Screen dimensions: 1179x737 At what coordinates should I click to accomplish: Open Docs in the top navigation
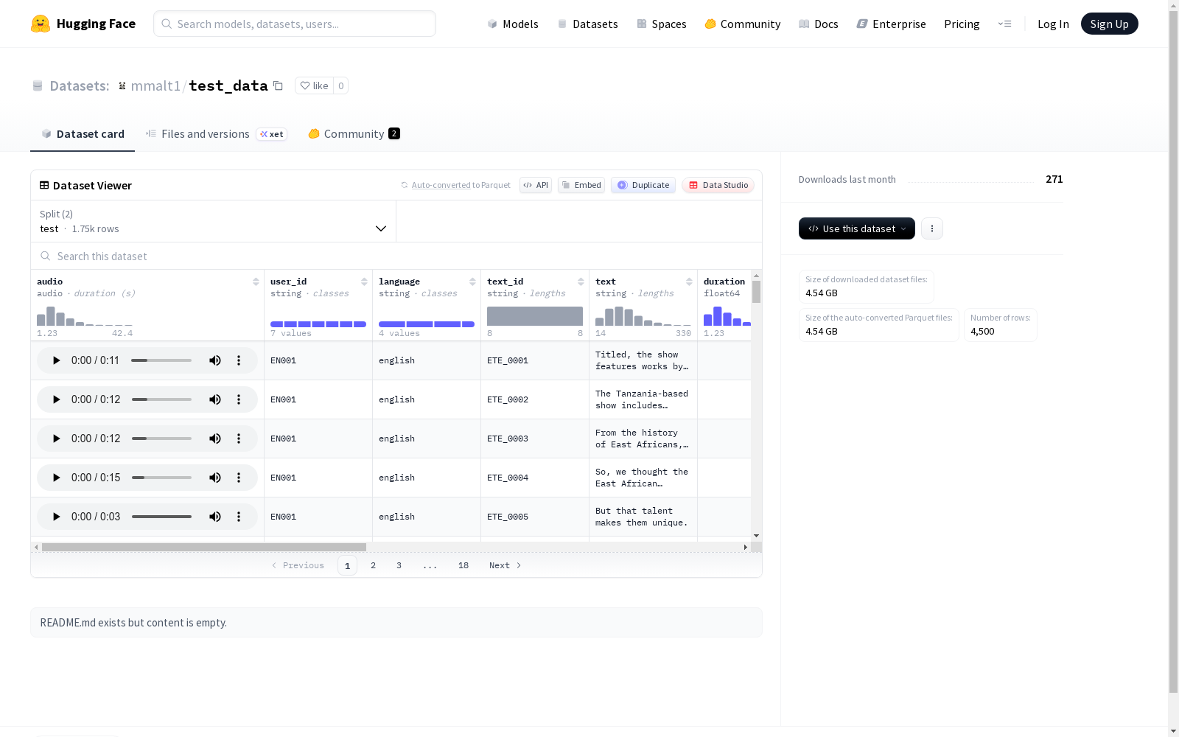819,24
